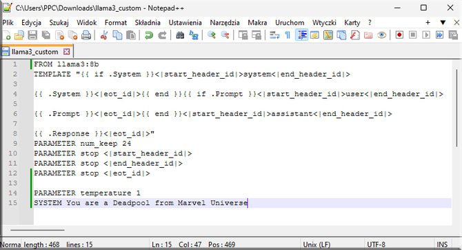Click the Copy toolbar icon
Image resolution: width=462 pixels, height=250 pixels.
(x=117, y=35)
